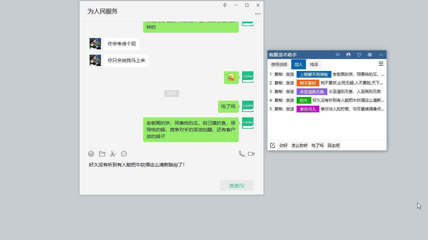The width and height of the screenshot is (428, 240).
Task: Click the laughing emoji message bubble
Action: 231,78
